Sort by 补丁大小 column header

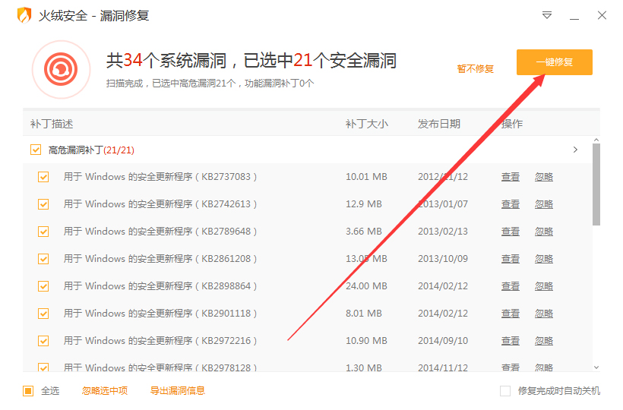point(366,124)
